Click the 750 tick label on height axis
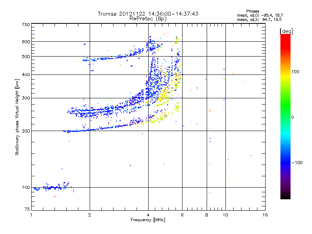The image size is (312, 234). pos(26,25)
